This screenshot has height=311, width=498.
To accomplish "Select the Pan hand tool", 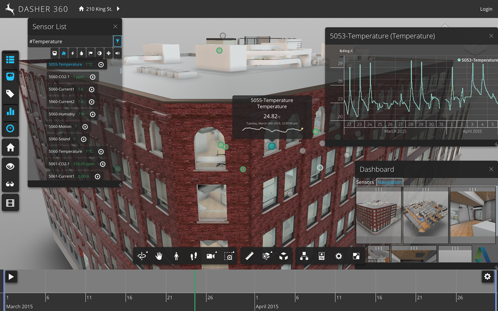I will [x=159, y=256].
